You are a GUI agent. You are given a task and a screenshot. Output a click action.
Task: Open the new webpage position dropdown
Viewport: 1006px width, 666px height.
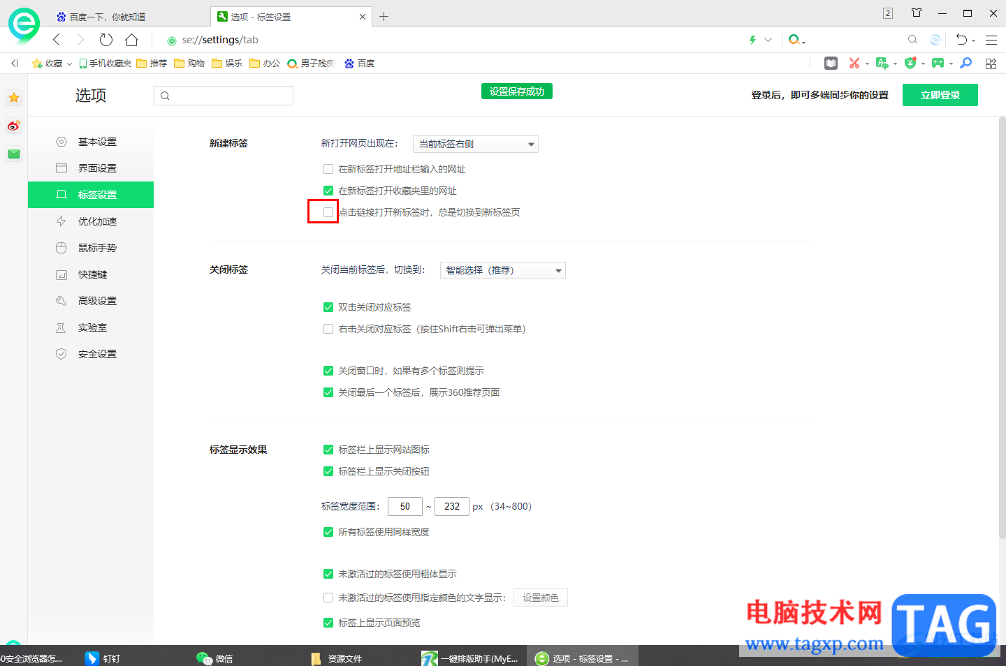(475, 144)
